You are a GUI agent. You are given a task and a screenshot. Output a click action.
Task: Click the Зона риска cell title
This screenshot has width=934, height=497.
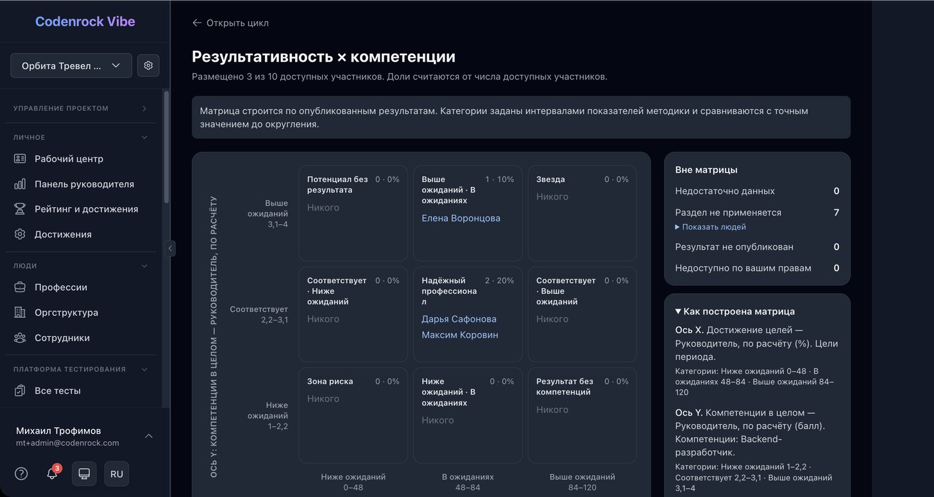tap(330, 381)
